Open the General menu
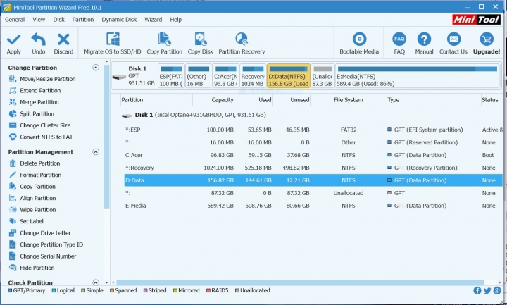 click(15, 20)
